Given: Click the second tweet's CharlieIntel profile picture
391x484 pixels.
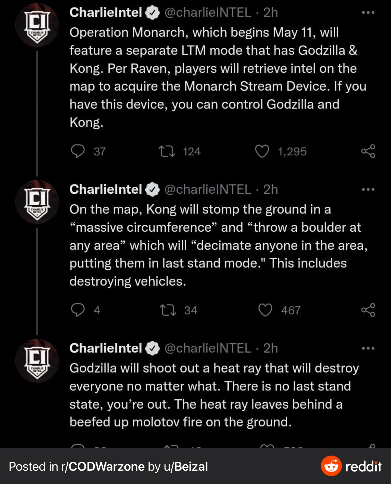Looking at the screenshot, I should tap(37, 202).
